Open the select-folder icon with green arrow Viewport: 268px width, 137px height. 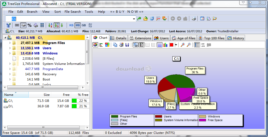click(145, 18)
